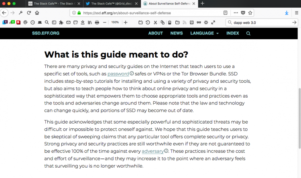Toggle reader view in address bar
This screenshot has width=301, height=178.
(226, 13)
